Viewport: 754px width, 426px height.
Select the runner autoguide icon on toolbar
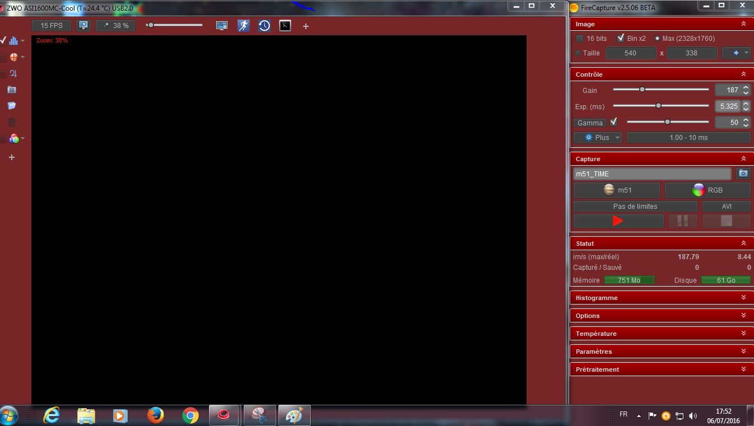pos(243,25)
